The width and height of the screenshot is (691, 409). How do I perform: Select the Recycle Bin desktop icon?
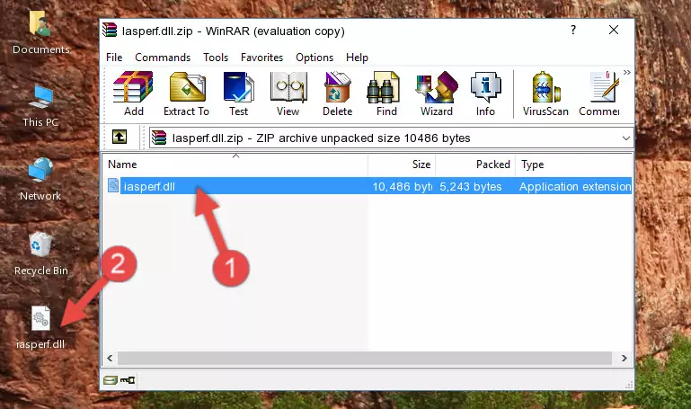41,253
